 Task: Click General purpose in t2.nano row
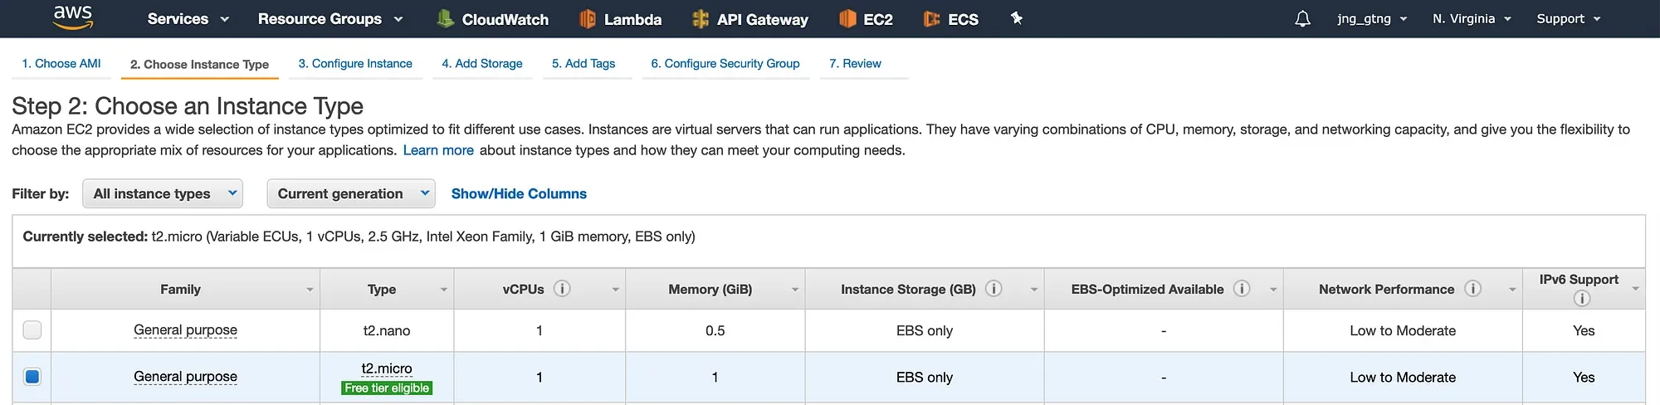185,330
